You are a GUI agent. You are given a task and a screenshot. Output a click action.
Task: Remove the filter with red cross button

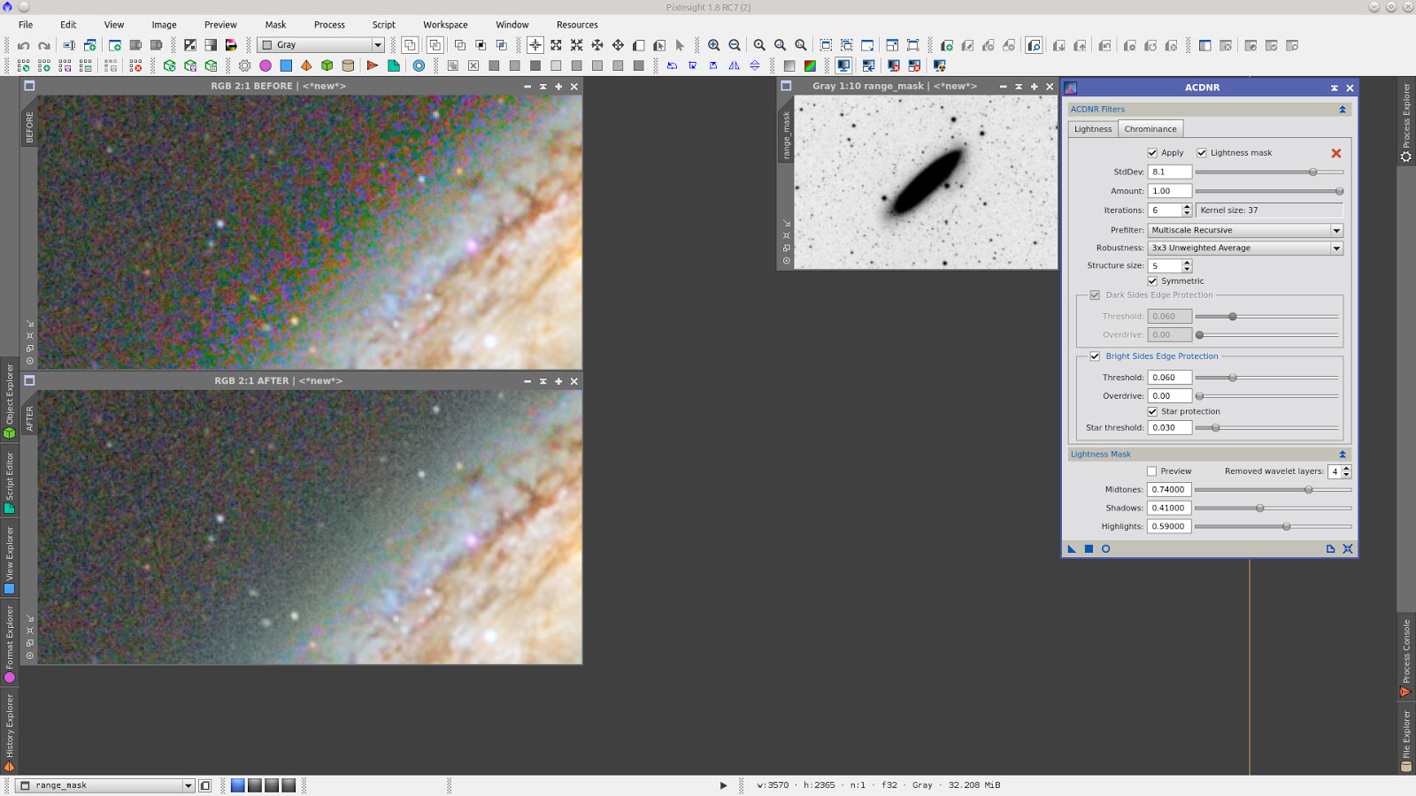point(1336,152)
